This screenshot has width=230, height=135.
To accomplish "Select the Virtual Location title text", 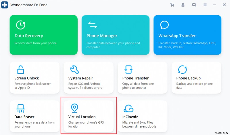I will click(82, 117).
